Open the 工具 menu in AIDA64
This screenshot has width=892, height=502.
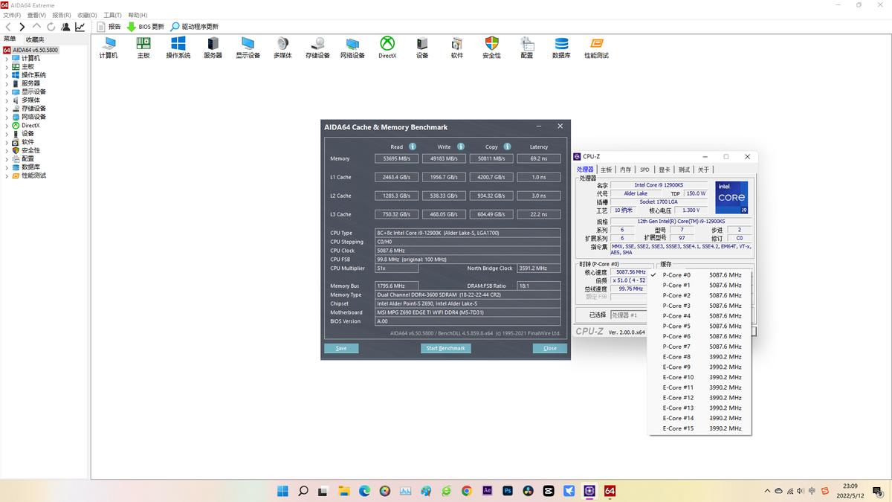pos(113,15)
